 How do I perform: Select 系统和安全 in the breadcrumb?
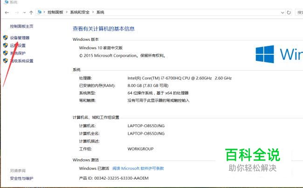80,12
